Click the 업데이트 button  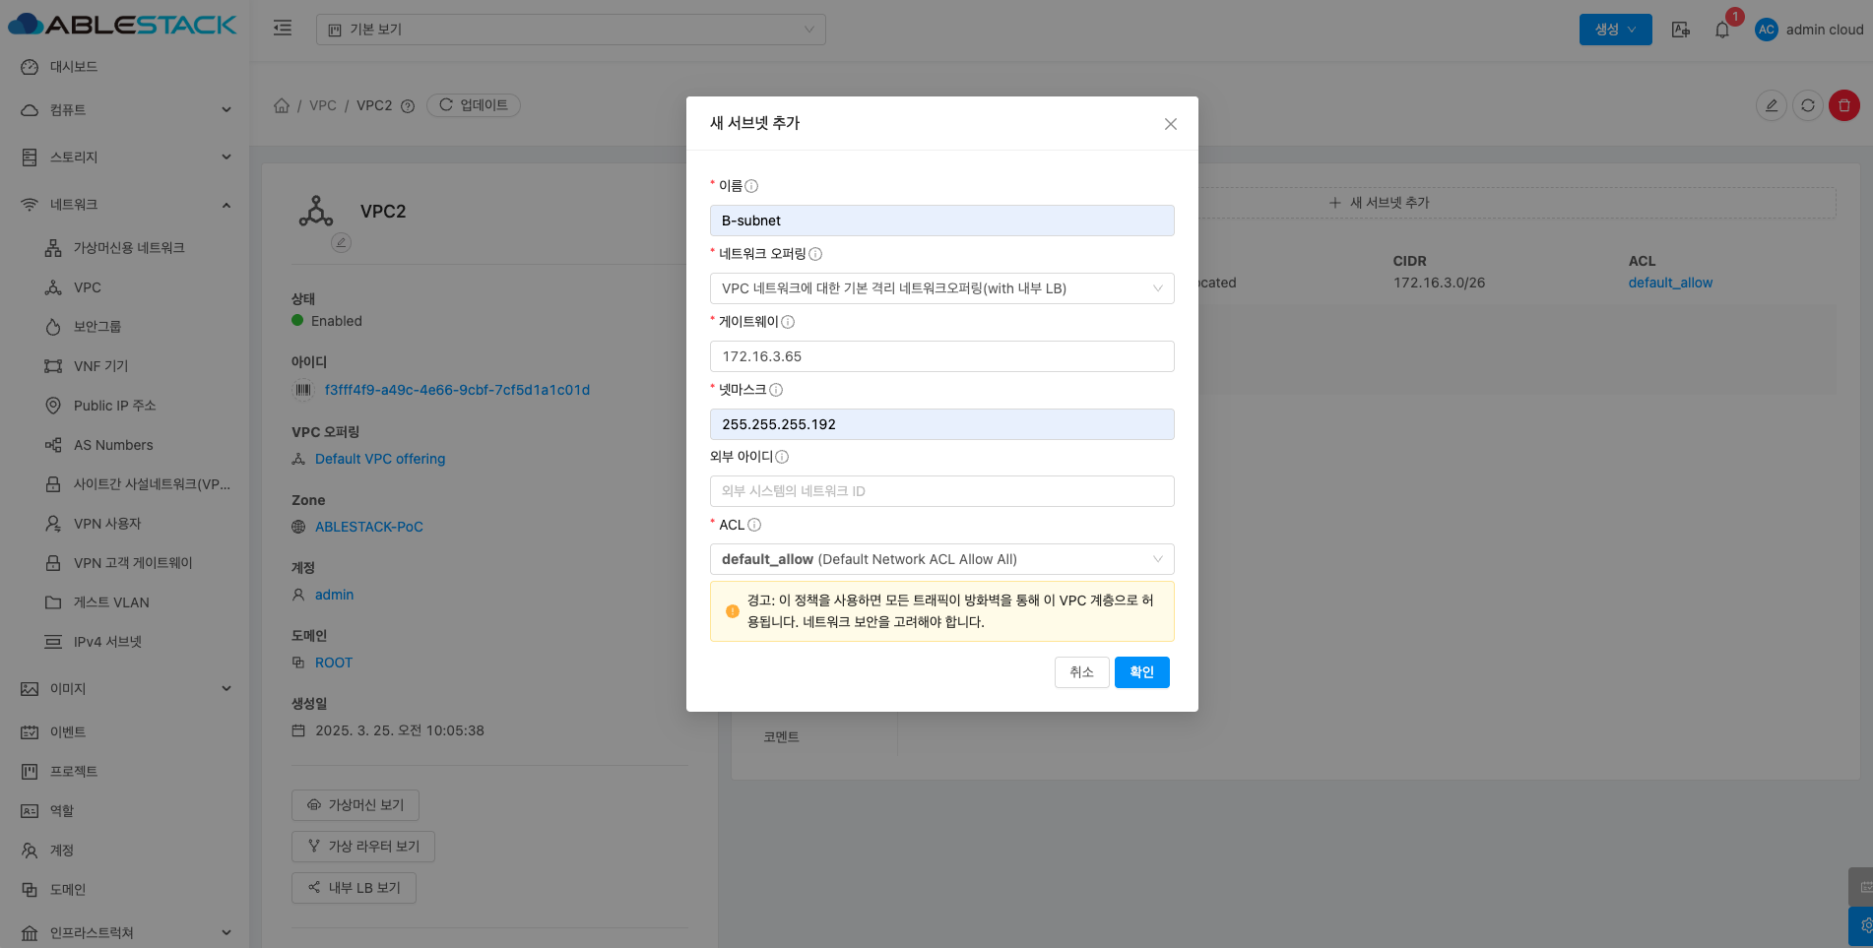pos(474,105)
